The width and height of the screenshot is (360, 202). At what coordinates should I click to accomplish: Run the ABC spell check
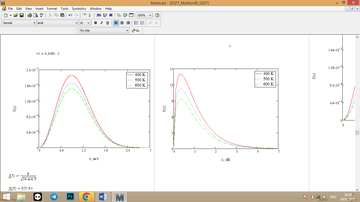(42, 15)
